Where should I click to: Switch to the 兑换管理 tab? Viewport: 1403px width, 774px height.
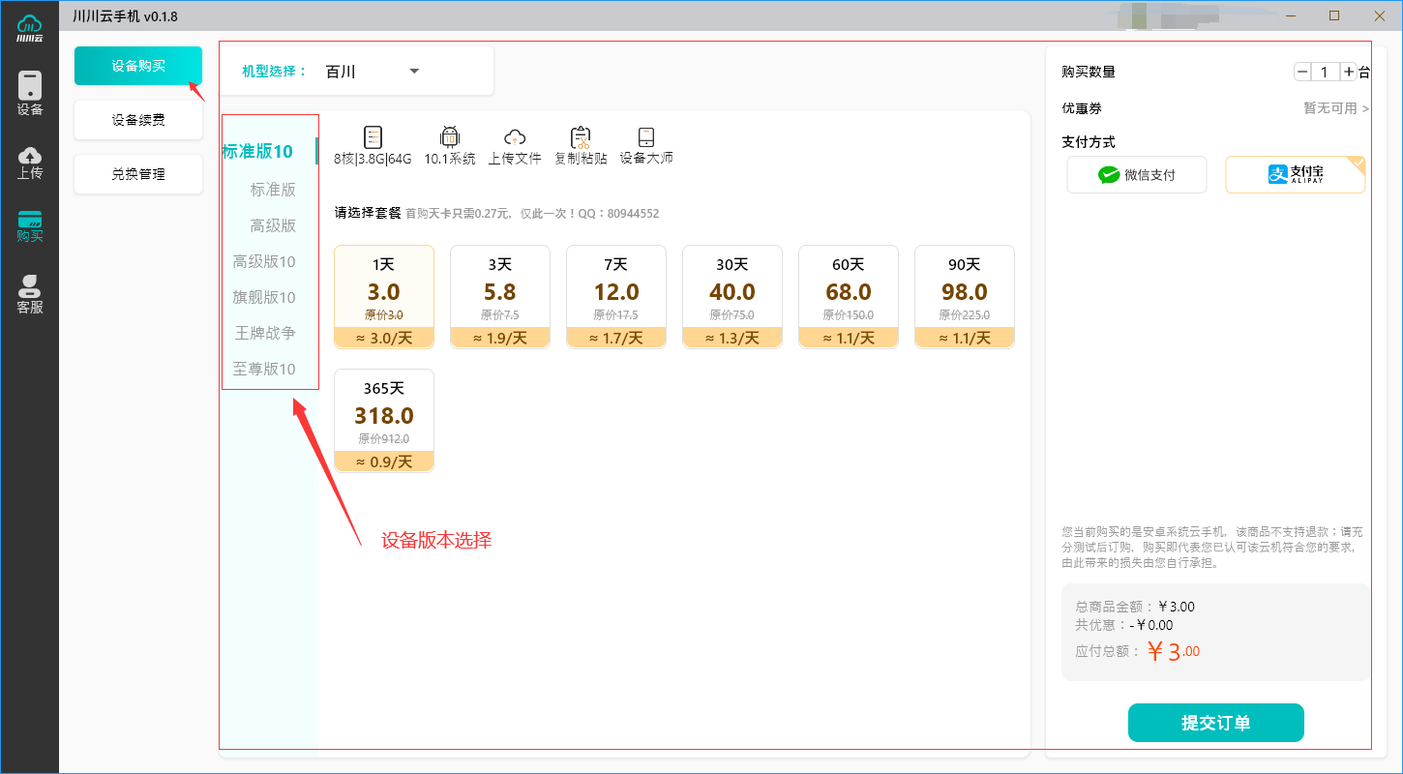(138, 174)
